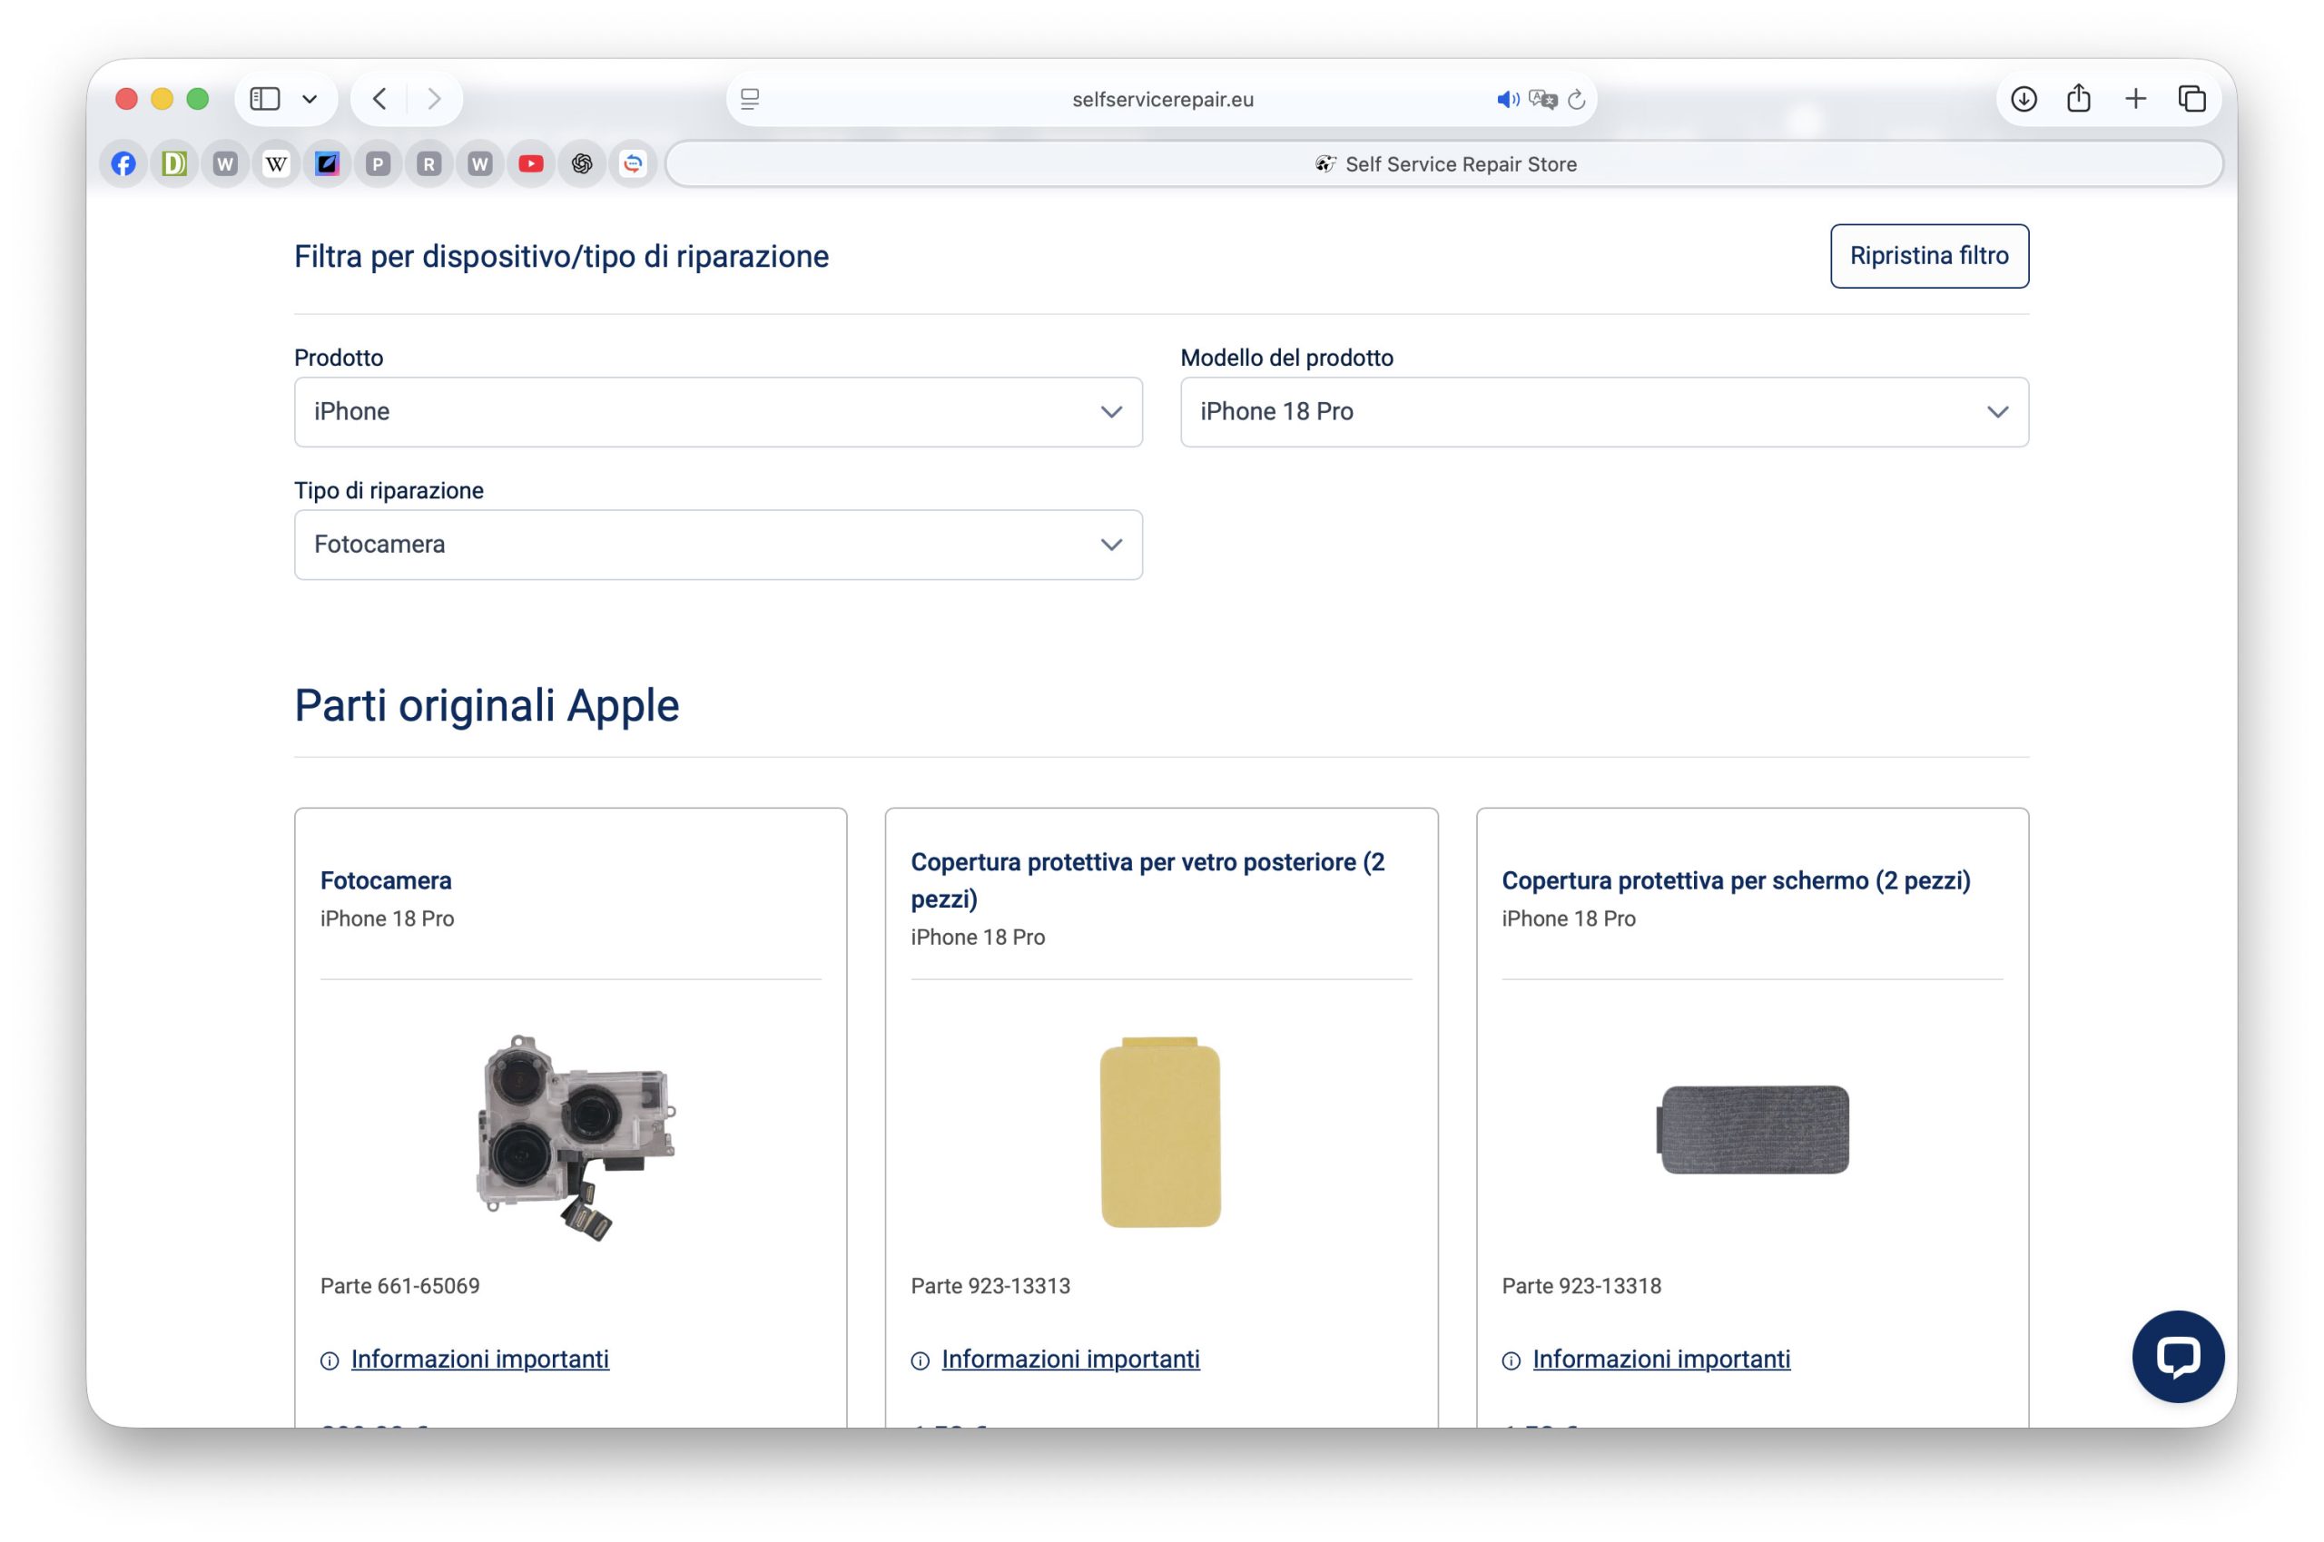The height and width of the screenshot is (1542, 2324).
Task: Click the Parti originali Apple heading
Action: 486,705
